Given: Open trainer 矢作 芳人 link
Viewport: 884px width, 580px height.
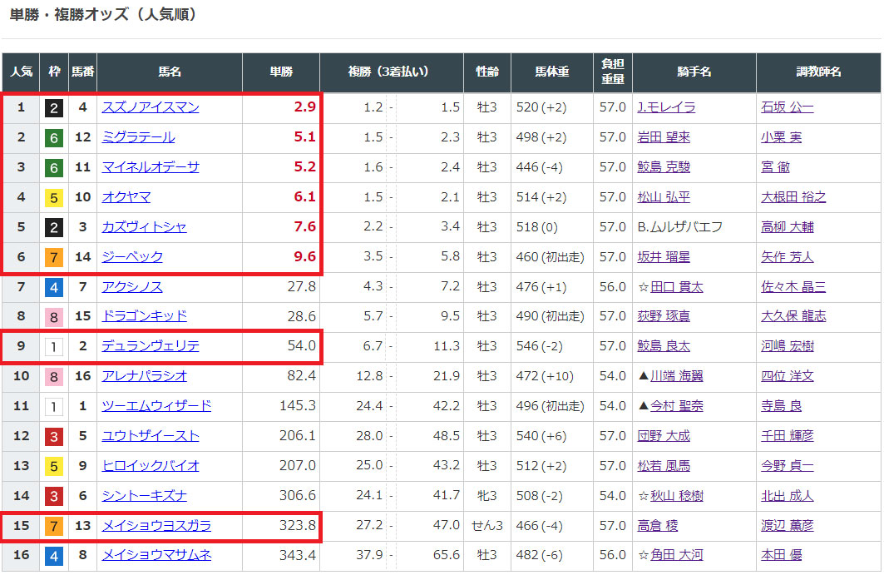Looking at the screenshot, I should click(787, 257).
